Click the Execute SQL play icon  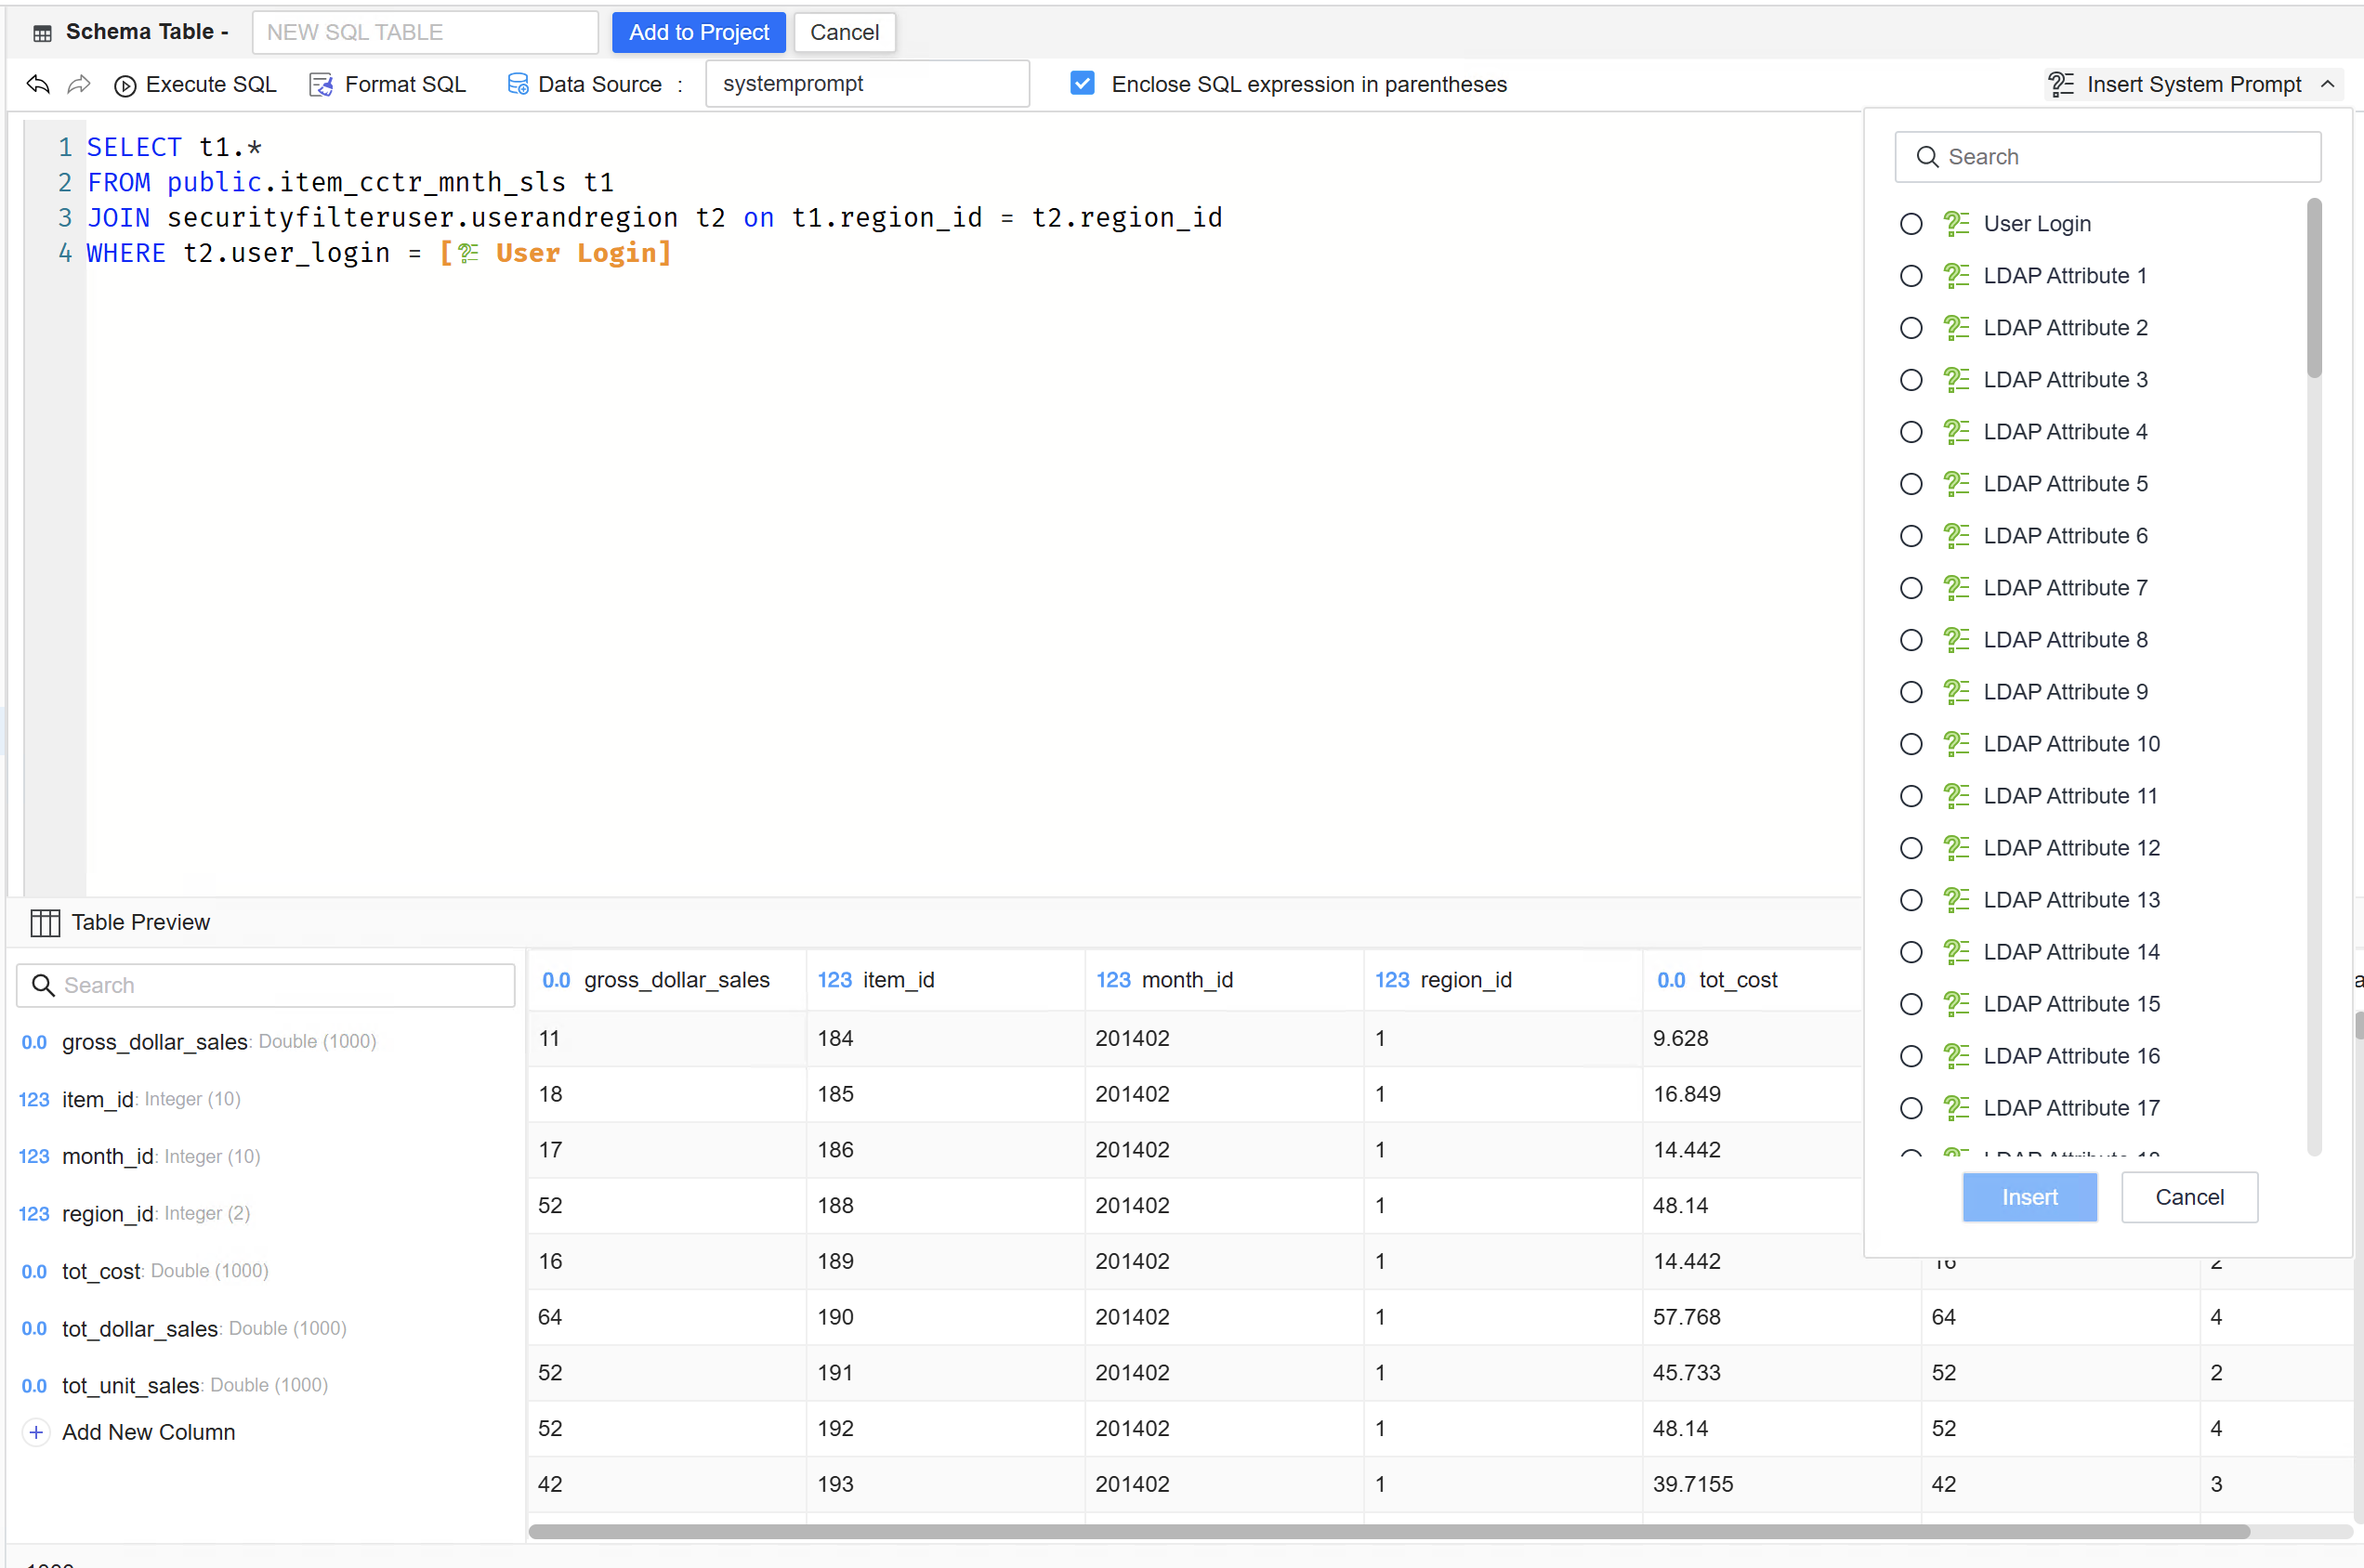point(125,86)
